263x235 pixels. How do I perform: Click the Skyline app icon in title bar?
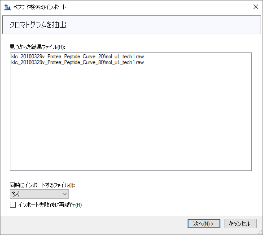coord(7,7)
